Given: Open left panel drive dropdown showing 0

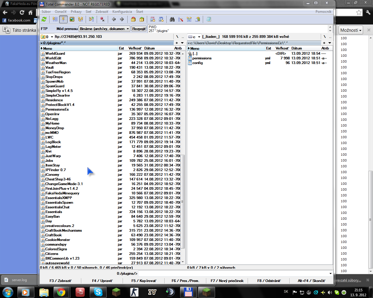Looking at the screenshot, I should click(x=47, y=37).
